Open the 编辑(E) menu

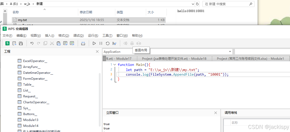(21, 36)
